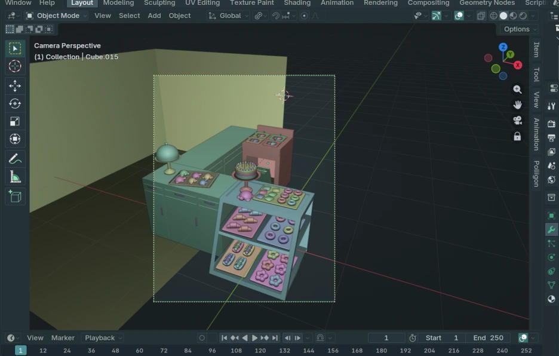Toggle viewport gizmos display
Viewport: 559px width, 356px height.
click(x=437, y=16)
